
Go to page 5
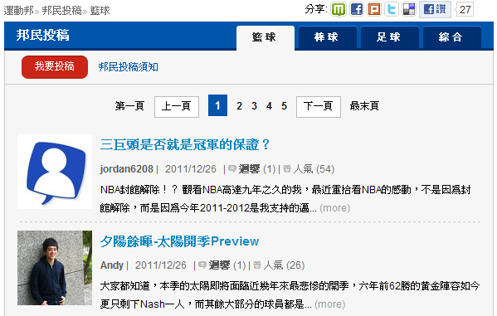tap(284, 106)
